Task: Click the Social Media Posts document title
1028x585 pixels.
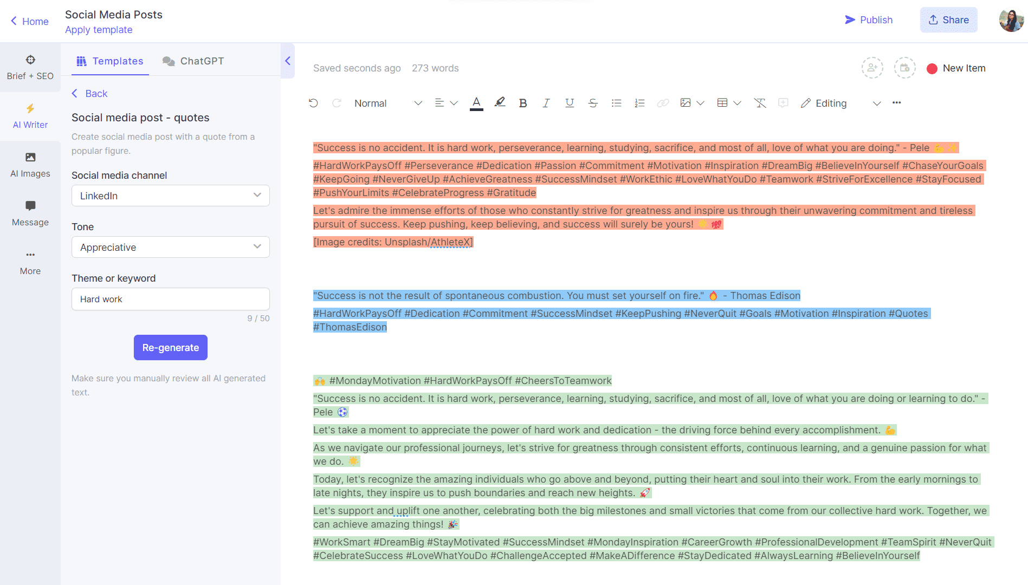Action: pos(114,15)
